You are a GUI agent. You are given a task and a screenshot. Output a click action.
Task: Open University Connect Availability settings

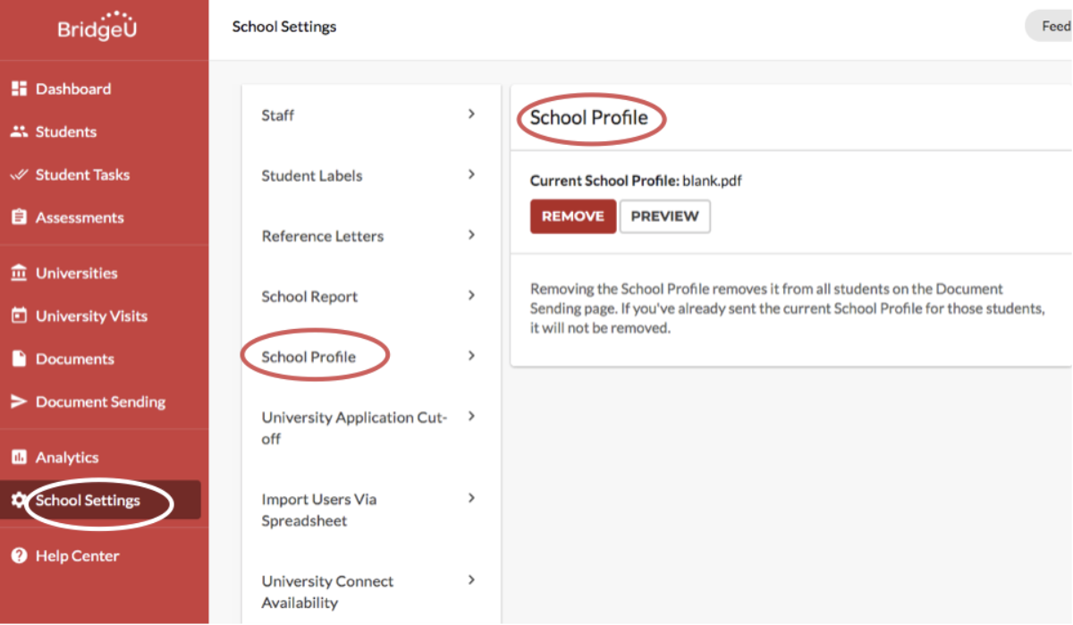pos(371,591)
